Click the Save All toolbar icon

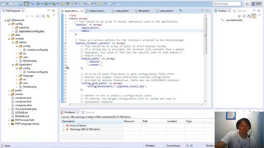pyautogui.click(x=16, y=4)
